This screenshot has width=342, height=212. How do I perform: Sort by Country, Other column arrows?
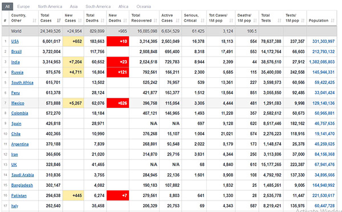pyautogui.click(x=34, y=21)
